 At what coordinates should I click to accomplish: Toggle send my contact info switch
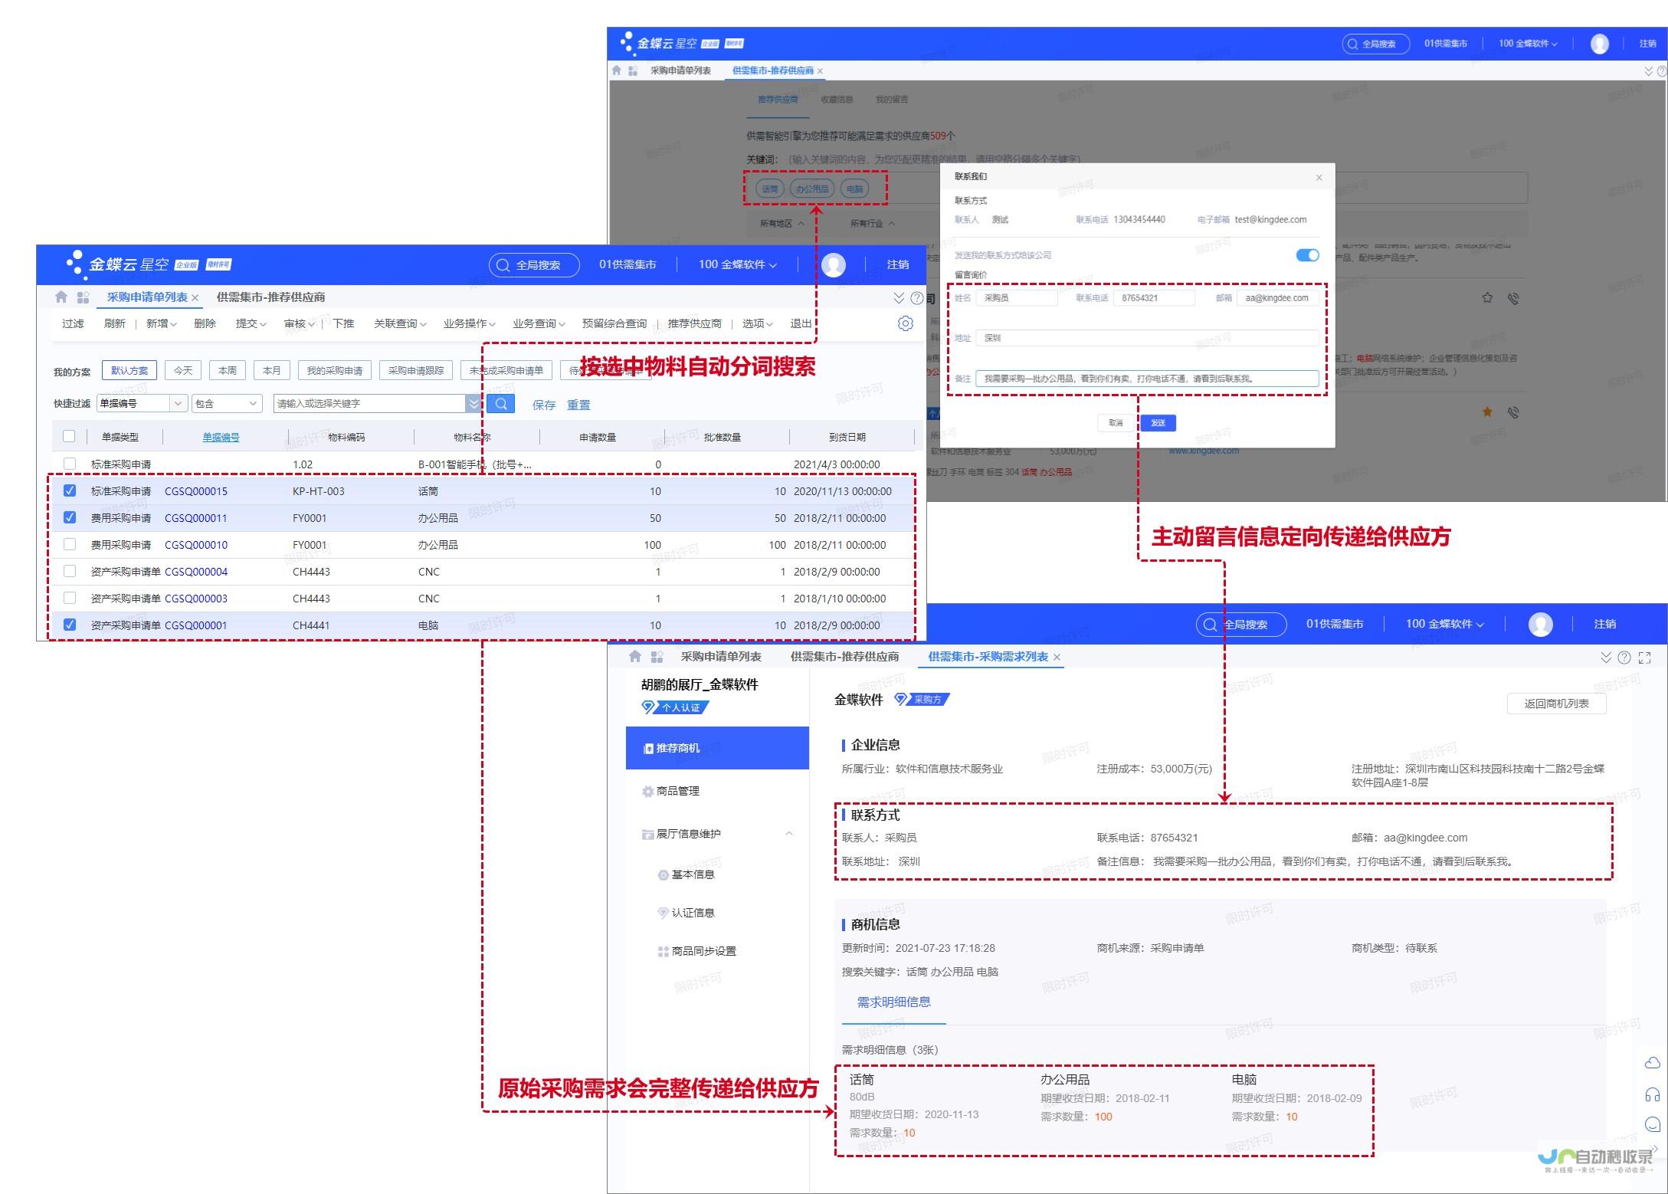pos(1307,255)
